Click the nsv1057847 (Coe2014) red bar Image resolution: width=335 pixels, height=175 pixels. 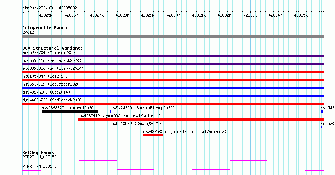tap(173, 80)
